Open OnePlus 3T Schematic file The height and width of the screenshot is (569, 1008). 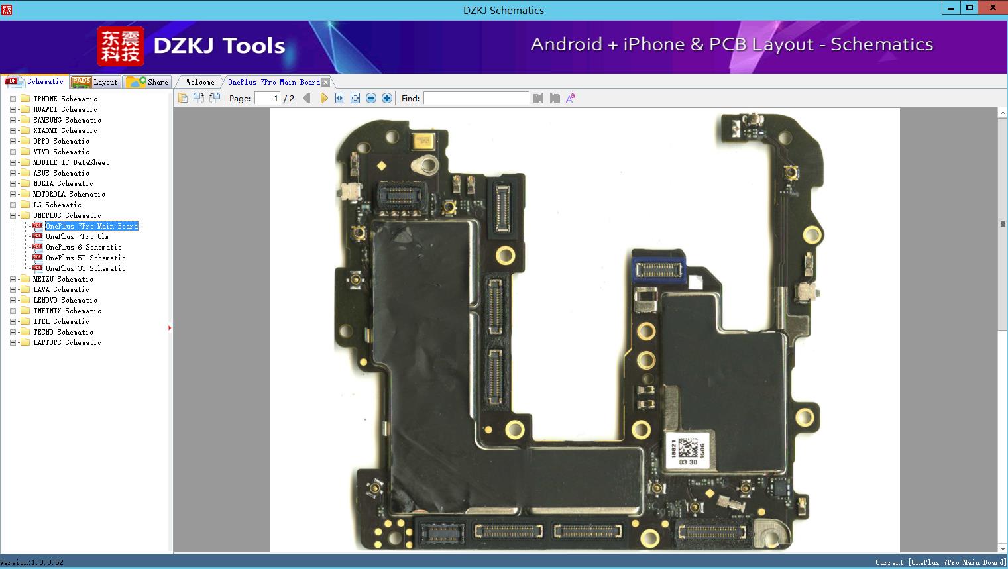click(x=85, y=268)
